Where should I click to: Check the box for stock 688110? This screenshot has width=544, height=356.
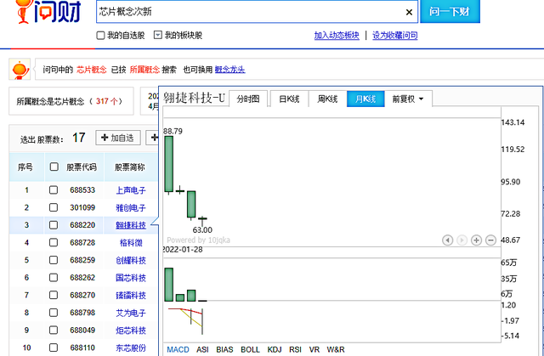(53, 348)
